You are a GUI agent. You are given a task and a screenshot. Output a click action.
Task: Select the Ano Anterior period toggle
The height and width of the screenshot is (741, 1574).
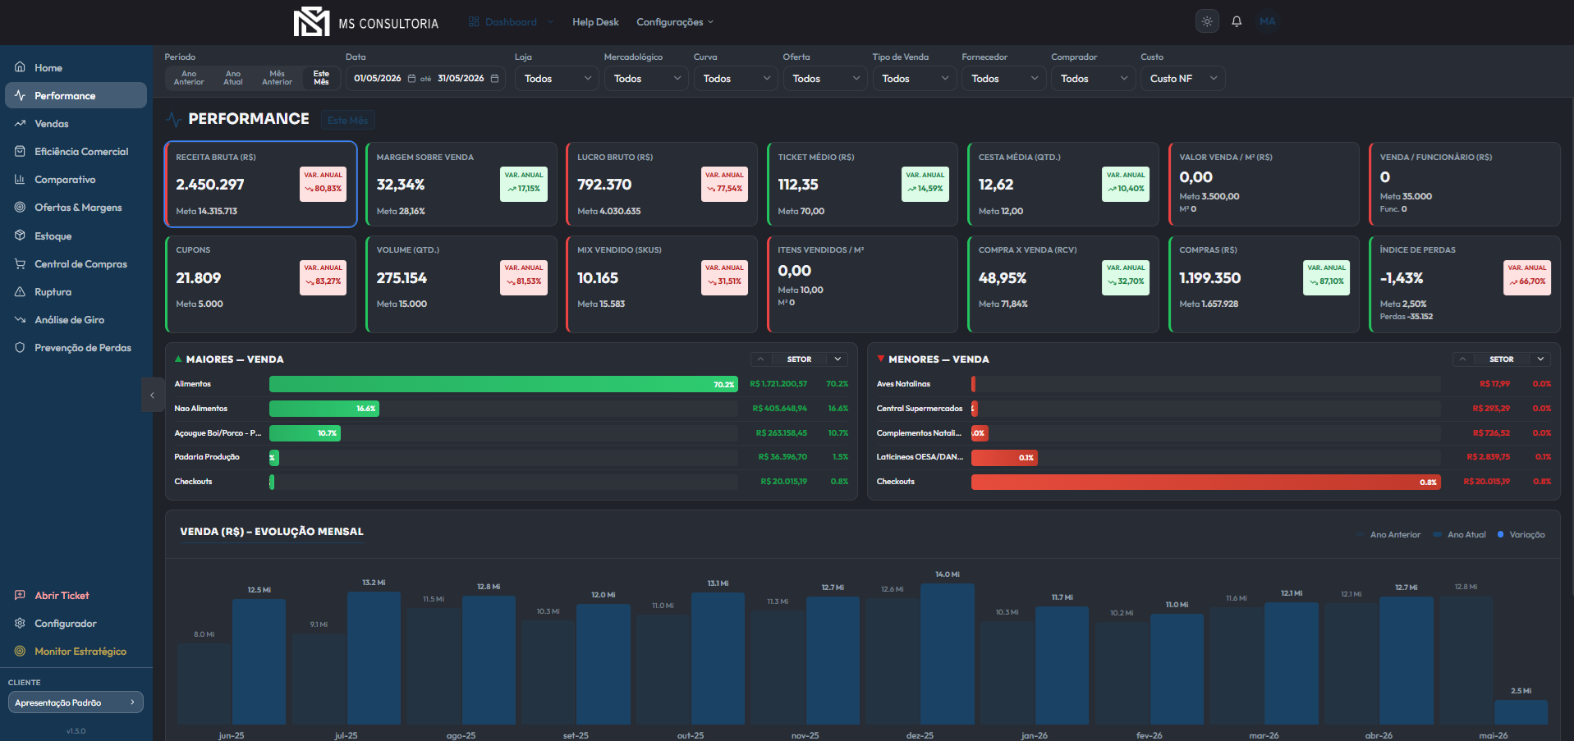coord(189,78)
